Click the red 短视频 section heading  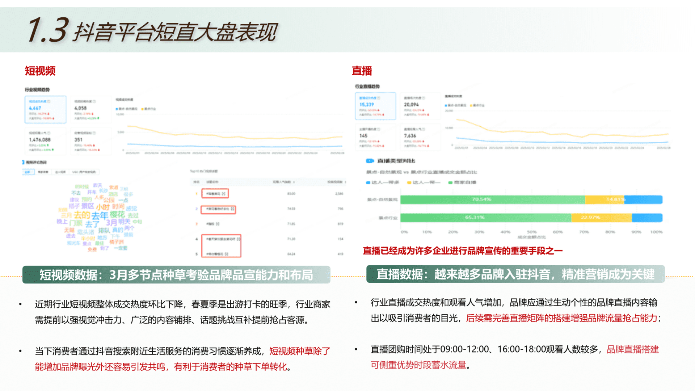(40, 71)
